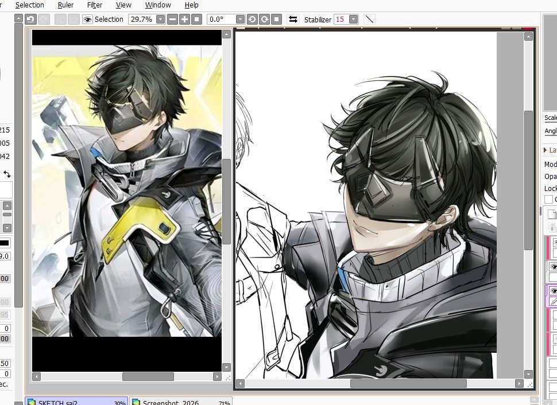Select the black color swatch
The image size is (557, 405).
tap(4, 243)
